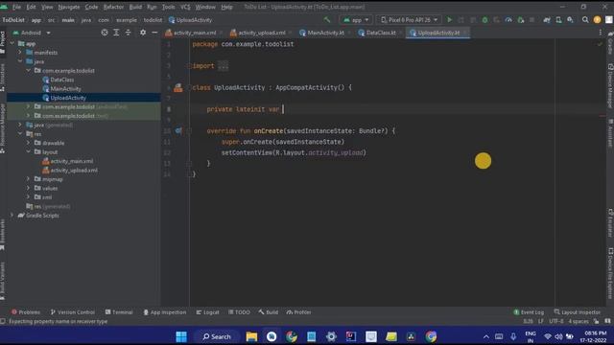The height and width of the screenshot is (345, 614).
Task: Open the VCS menu
Action: coord(185,7)
